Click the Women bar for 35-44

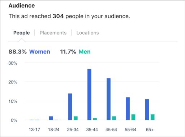point(89,94)
